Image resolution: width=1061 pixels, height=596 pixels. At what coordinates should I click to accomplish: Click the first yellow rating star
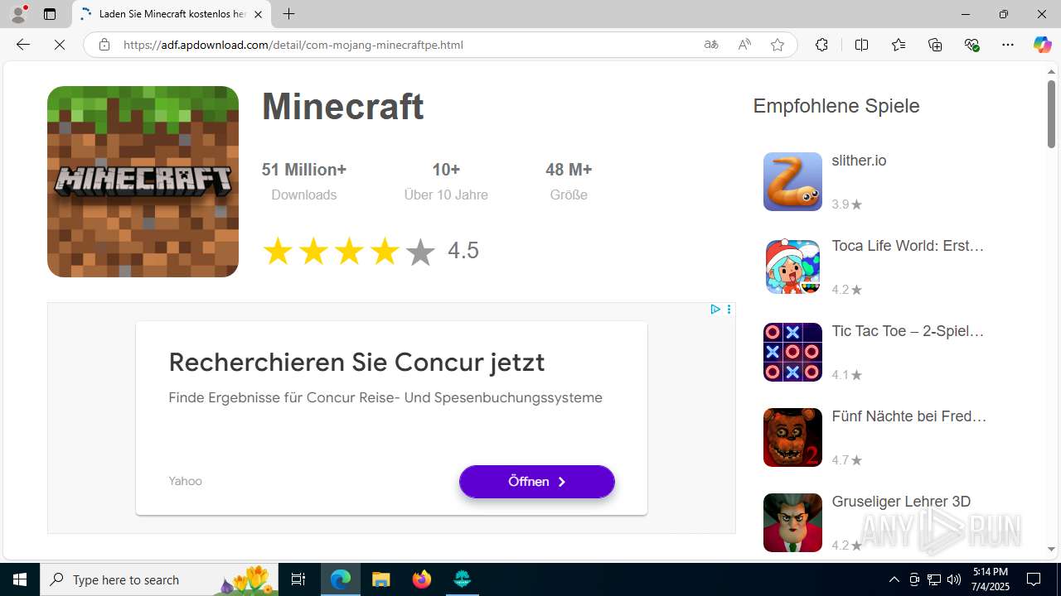click(x=278, y=252)
